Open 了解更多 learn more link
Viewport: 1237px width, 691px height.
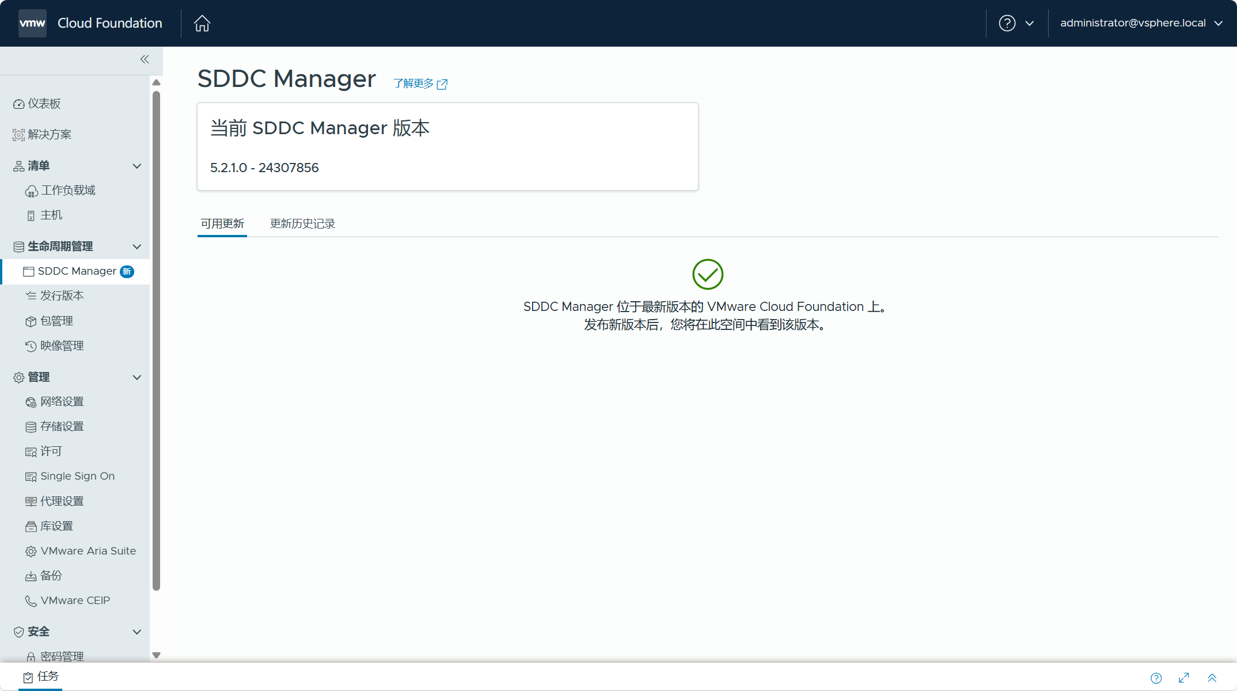click(x=420, y=84)
